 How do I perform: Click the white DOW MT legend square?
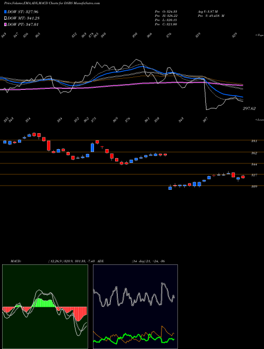tap(5, 18)
